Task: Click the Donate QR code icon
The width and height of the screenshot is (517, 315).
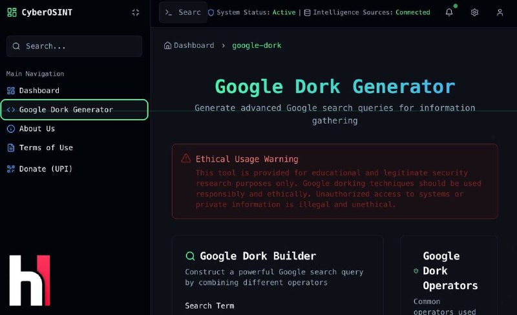Action: [x=11, y=169]
